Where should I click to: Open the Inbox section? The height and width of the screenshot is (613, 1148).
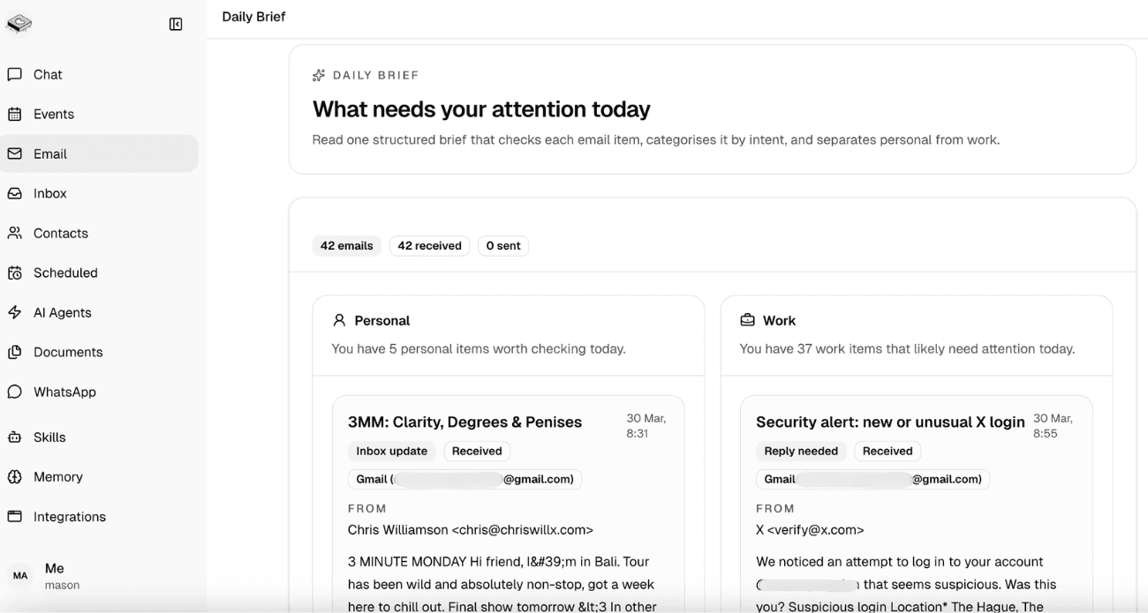coord(50,194)
